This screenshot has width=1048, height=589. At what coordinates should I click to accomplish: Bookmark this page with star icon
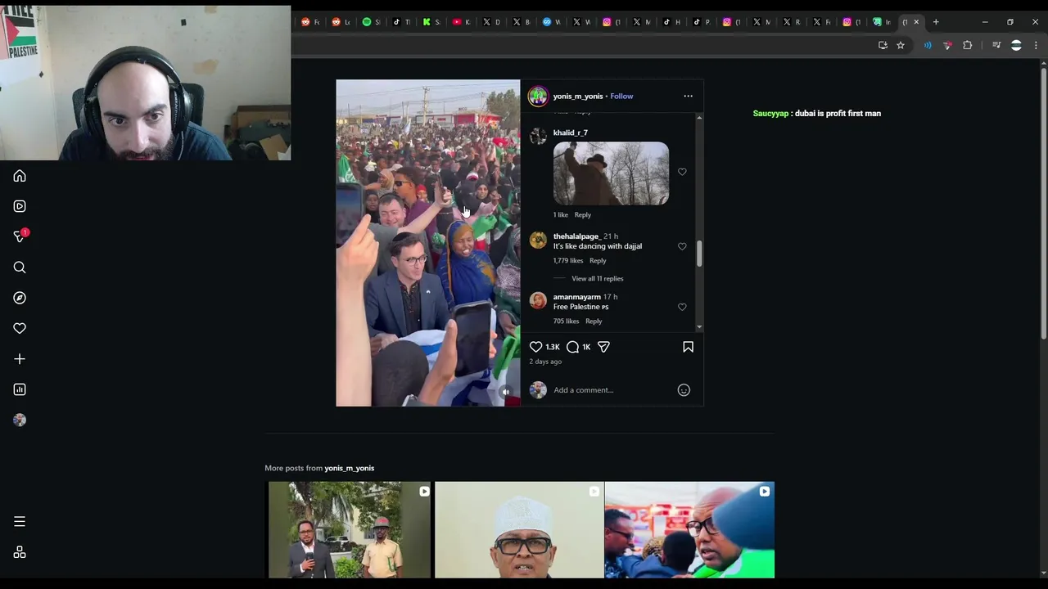[901, 46]
